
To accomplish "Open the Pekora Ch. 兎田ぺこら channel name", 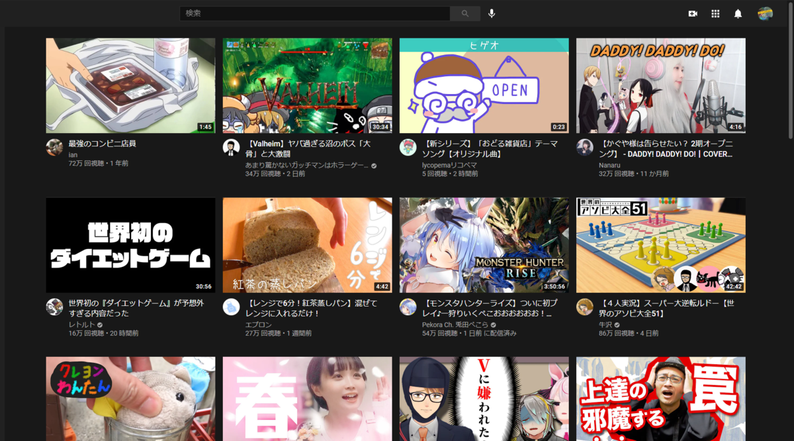I will 455,324.
